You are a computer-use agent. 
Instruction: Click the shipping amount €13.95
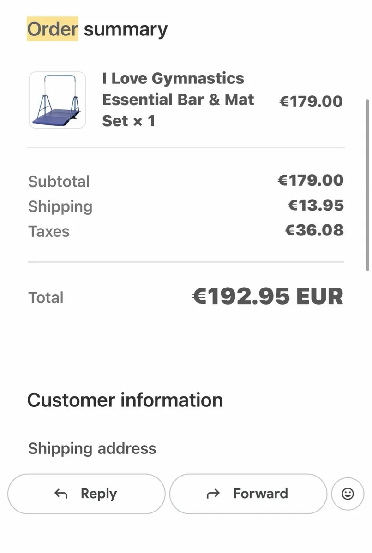(x=316, y=205)
